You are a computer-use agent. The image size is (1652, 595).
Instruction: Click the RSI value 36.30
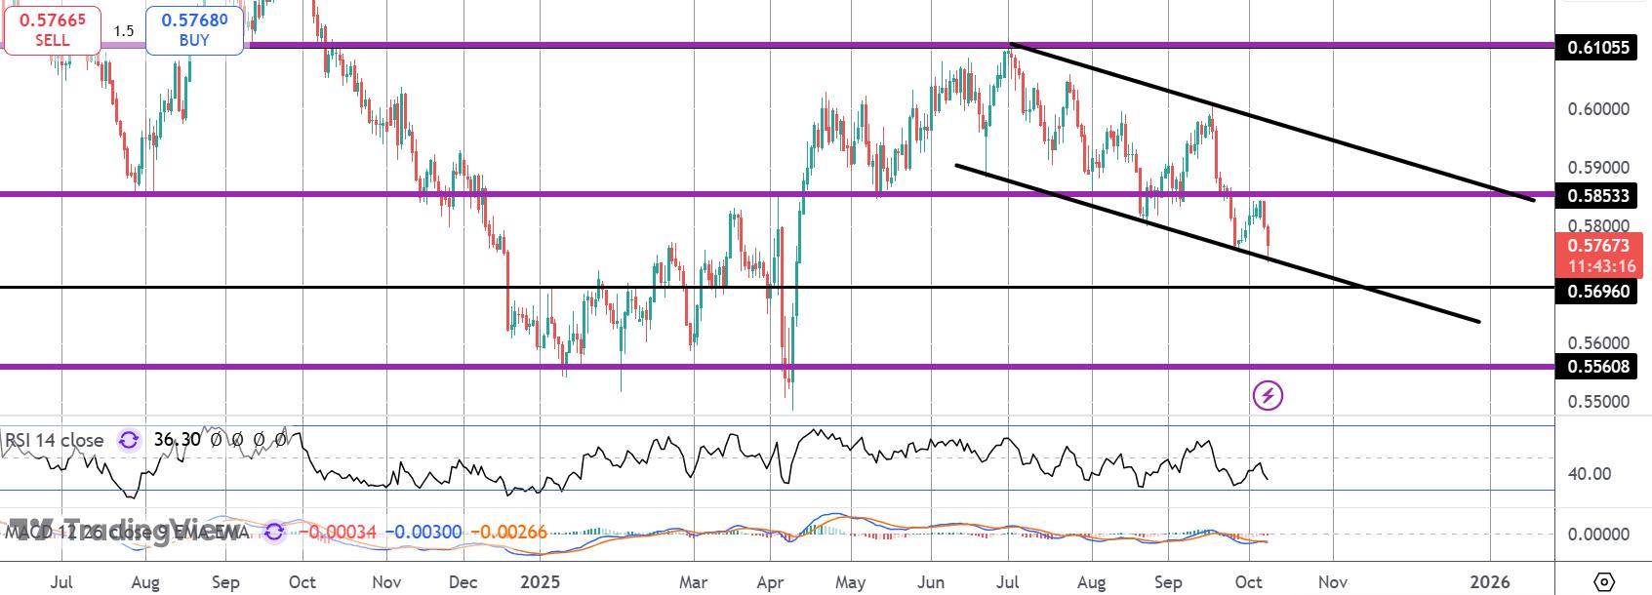(x=178, y=441)
